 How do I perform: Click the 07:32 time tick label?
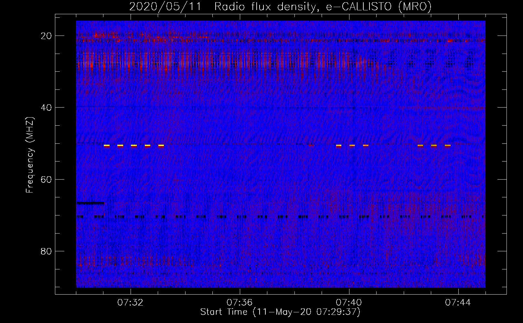130,303
